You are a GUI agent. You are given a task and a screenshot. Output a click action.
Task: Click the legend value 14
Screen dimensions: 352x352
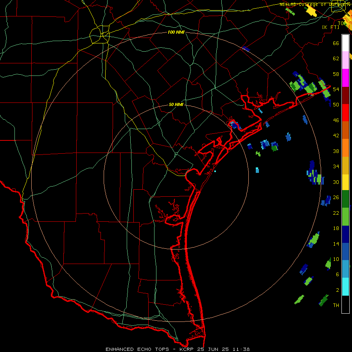pyautogui.click(x=336, y=244)
